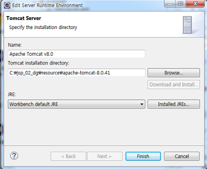
Task: Click the 'Name:' label
Action: 15,45
